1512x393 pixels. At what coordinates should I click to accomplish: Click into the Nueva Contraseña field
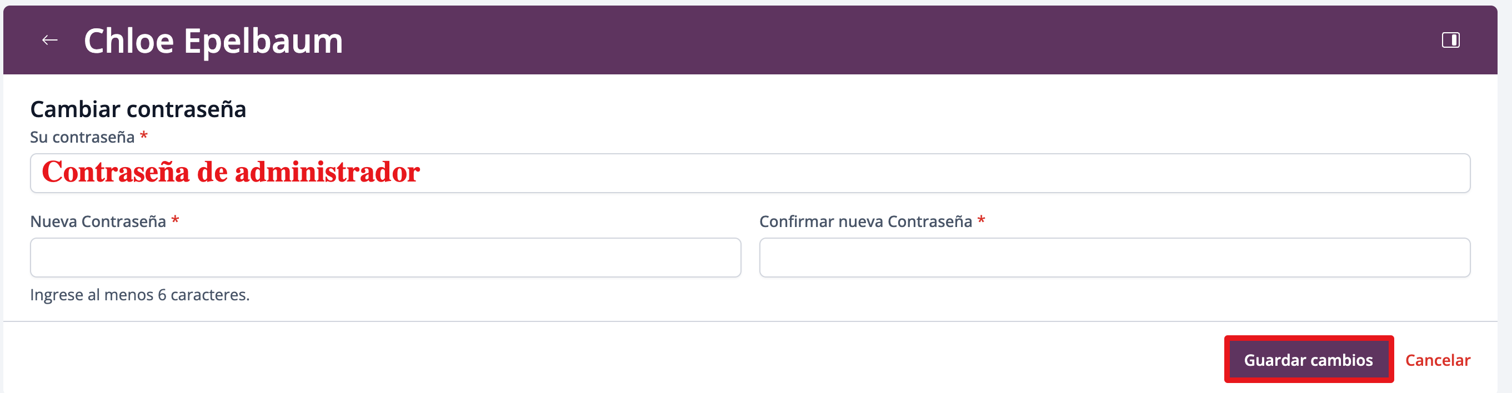385,258
